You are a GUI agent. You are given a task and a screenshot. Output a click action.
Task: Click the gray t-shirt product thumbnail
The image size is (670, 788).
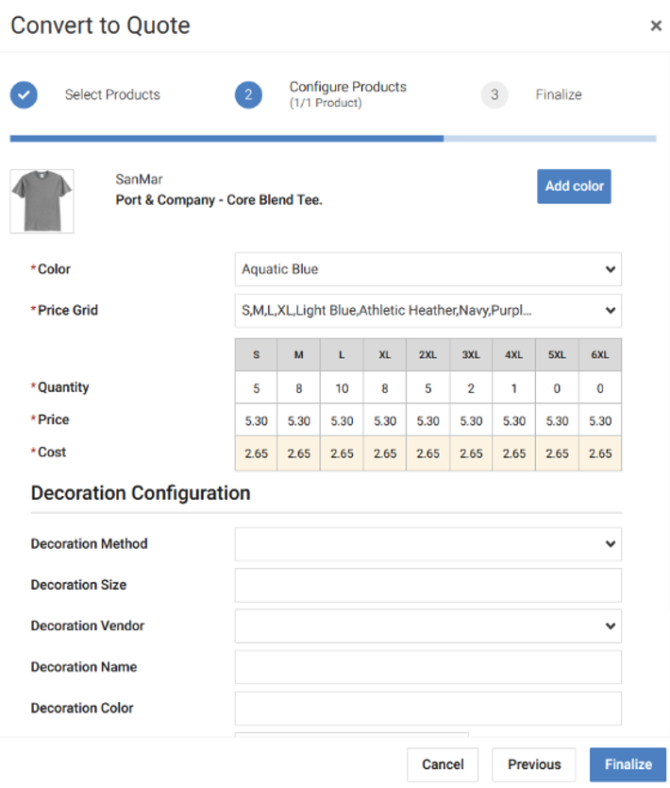[42, 200]
